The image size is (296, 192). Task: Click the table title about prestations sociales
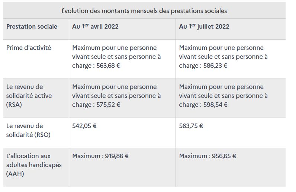[144, 11]
